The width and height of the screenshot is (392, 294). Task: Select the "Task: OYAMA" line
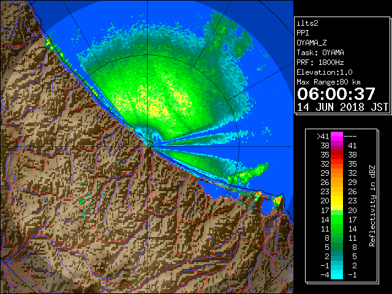coord(320,53)
